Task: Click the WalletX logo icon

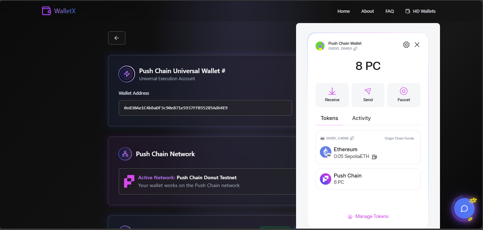Action: click(x=47, y=11)
